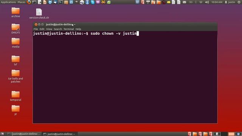This screenshot has width=242, height=136.
Task: Open the text editor launcher with pencil
Action: click(39, 2)
